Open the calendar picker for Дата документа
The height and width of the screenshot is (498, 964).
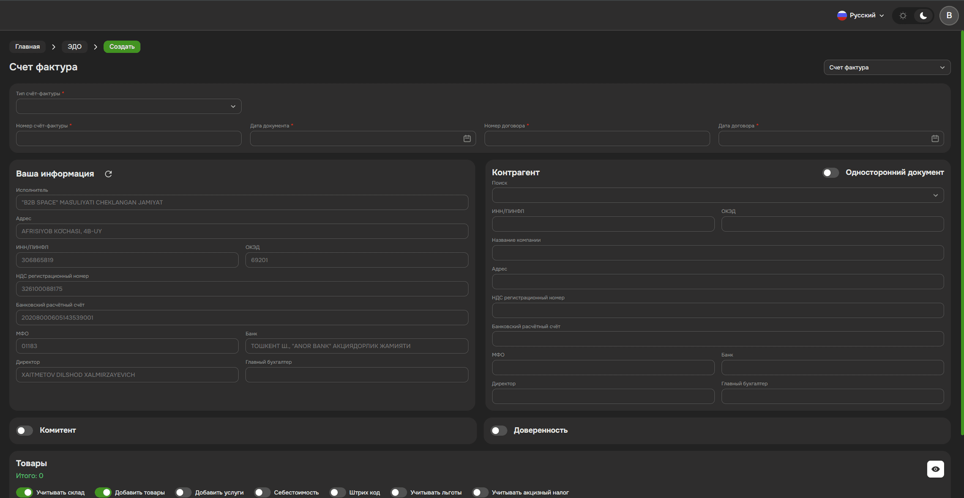pyautogui.click(x=467, y=139)
